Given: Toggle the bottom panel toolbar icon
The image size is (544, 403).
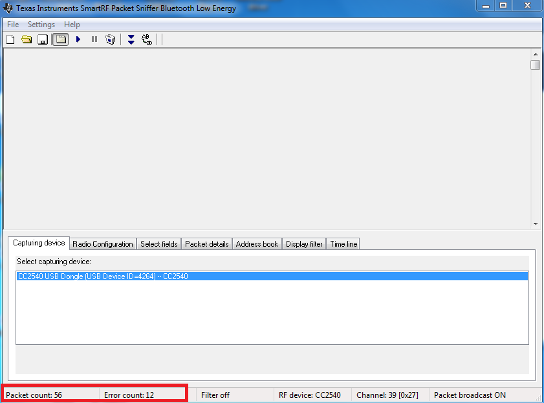Looking at the screenshot, I should (61, 39).
